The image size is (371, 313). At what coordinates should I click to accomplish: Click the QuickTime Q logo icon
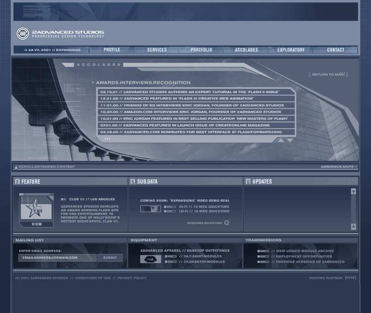click(x=227, y=223)
